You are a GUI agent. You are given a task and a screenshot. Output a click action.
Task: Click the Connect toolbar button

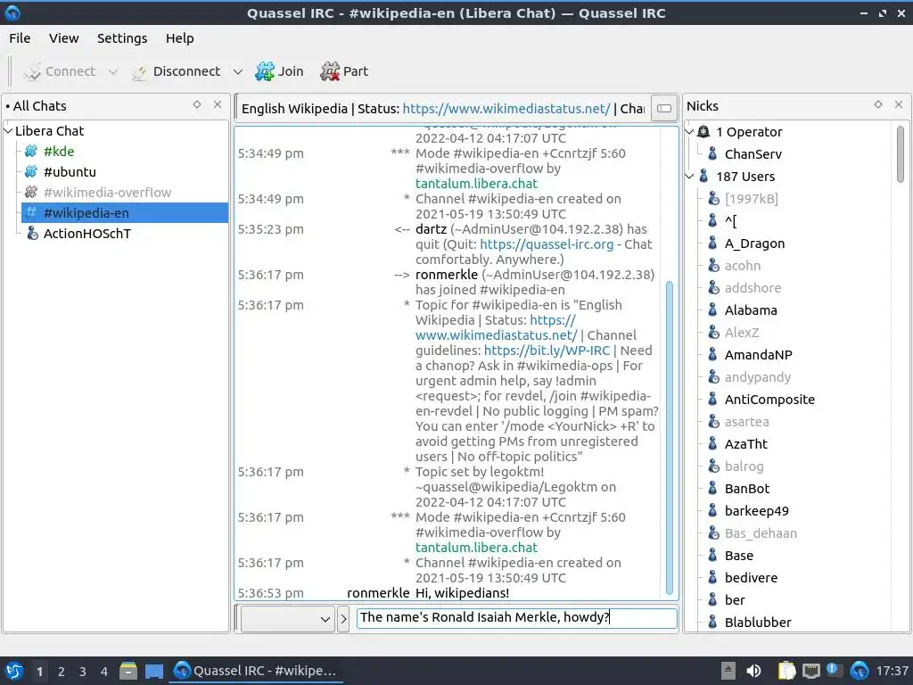(x=60, y=71)
